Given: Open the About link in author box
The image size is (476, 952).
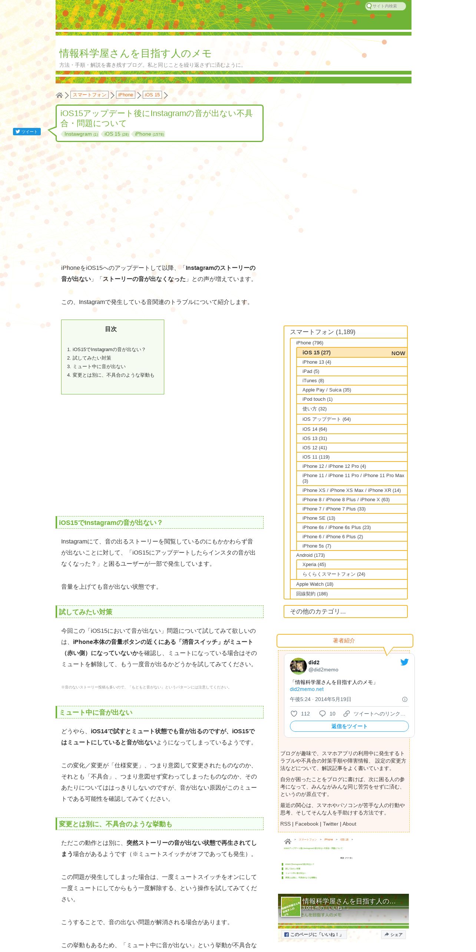Looking at the screenshot, I should pos(349,824).
